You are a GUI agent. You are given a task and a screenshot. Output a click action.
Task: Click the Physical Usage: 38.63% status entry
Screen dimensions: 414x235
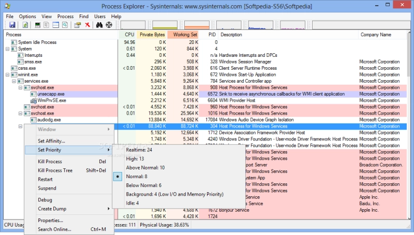coord(165,225)
